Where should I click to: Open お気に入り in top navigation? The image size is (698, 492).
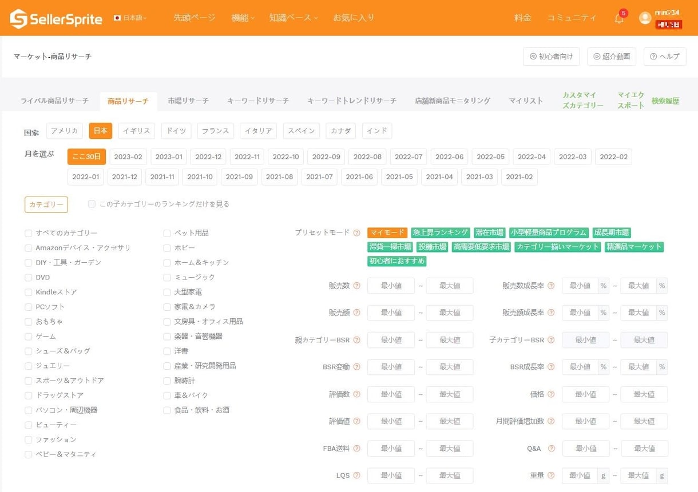pyautogui.click(x=354, y=18)
